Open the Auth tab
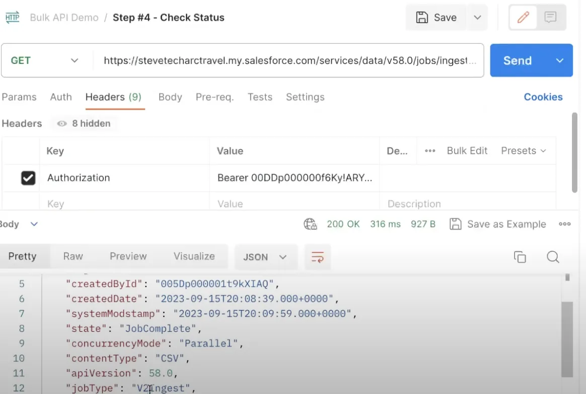586x394 pixels. (61, 97)
